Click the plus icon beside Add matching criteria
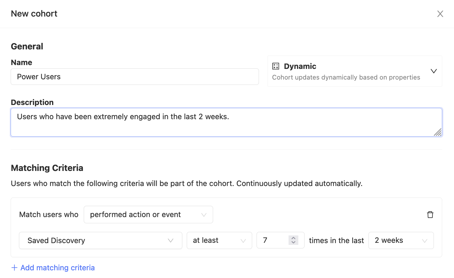This screenshot has width=454, height=278. click(14, 268)
